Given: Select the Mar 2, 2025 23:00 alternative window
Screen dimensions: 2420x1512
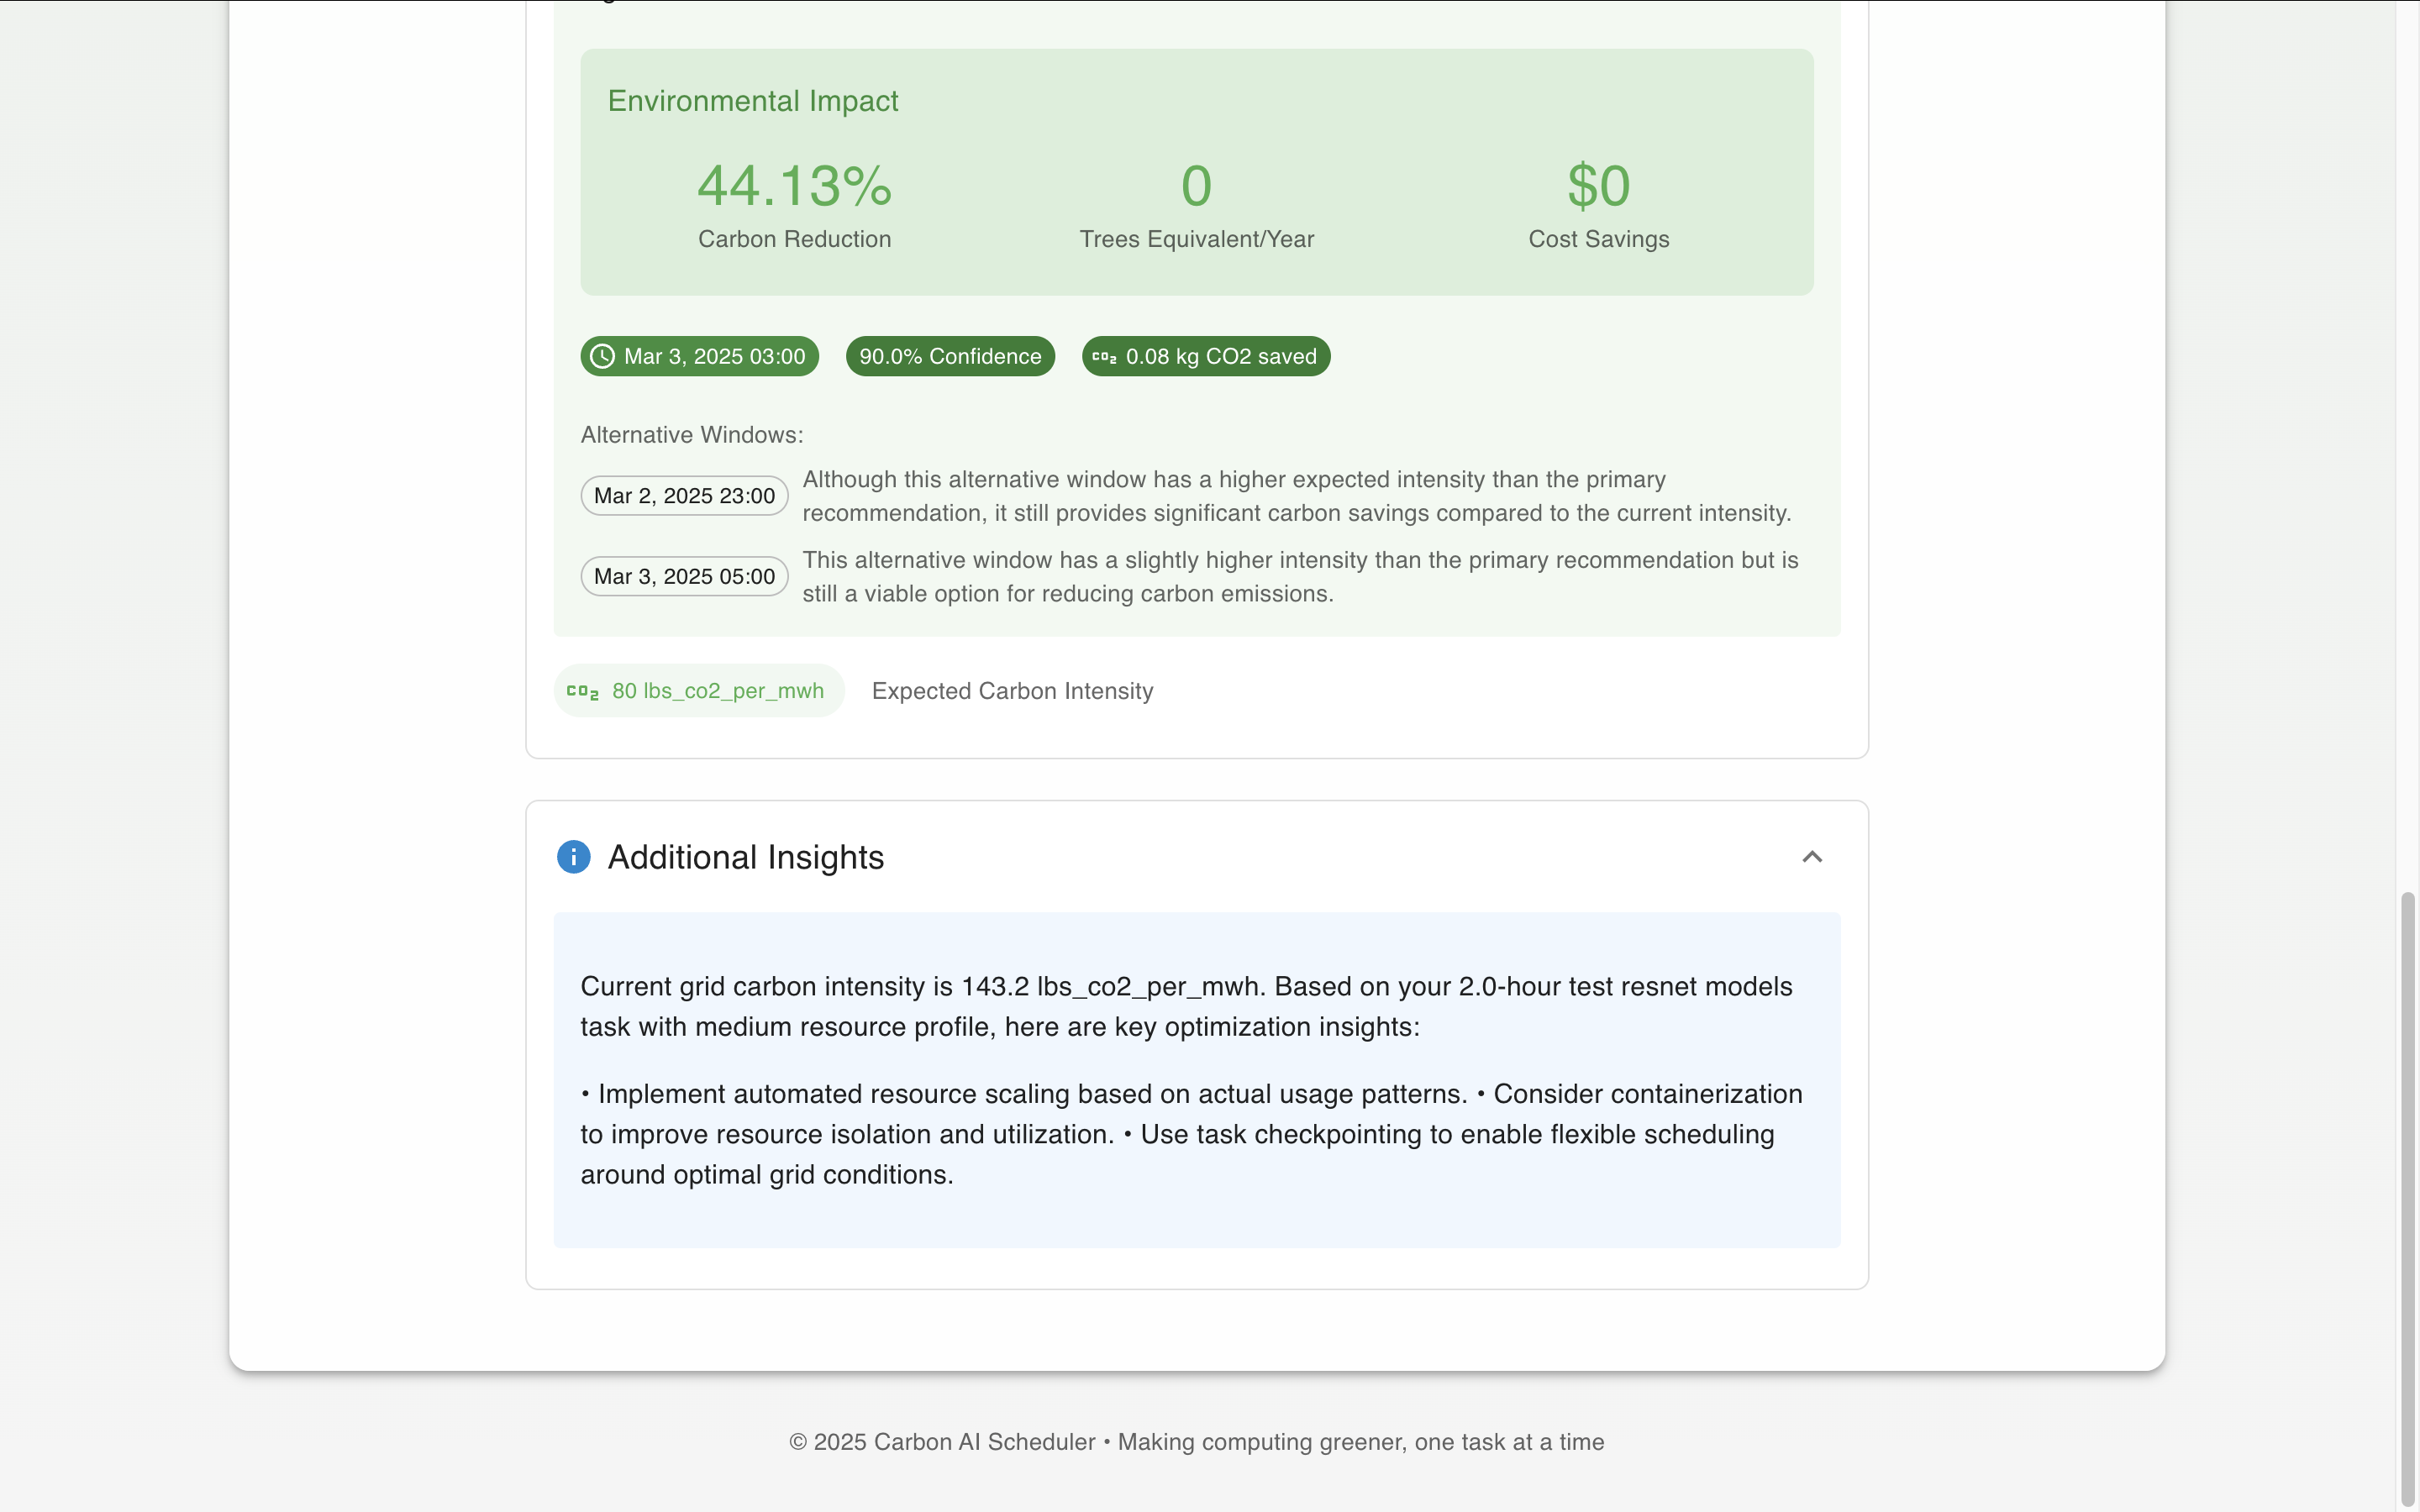Looking at the screenshot, I should coord(684,496).
